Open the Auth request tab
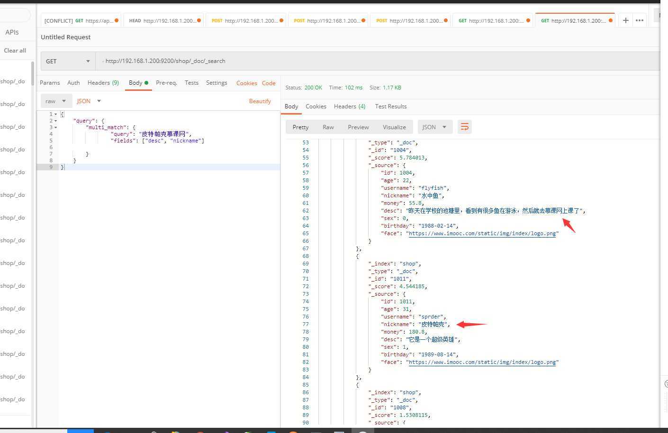The height and width of the screenshot is (433, 668). coord(73,83)
